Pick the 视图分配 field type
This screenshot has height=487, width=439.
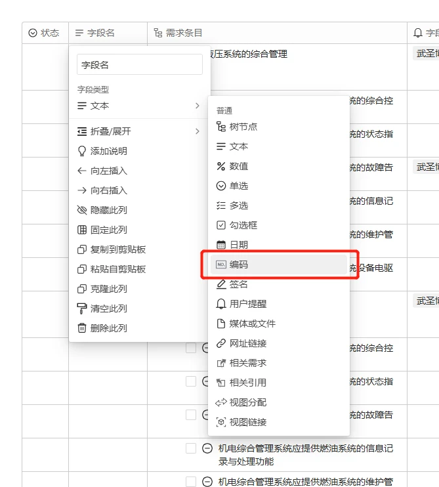point(278,402)
